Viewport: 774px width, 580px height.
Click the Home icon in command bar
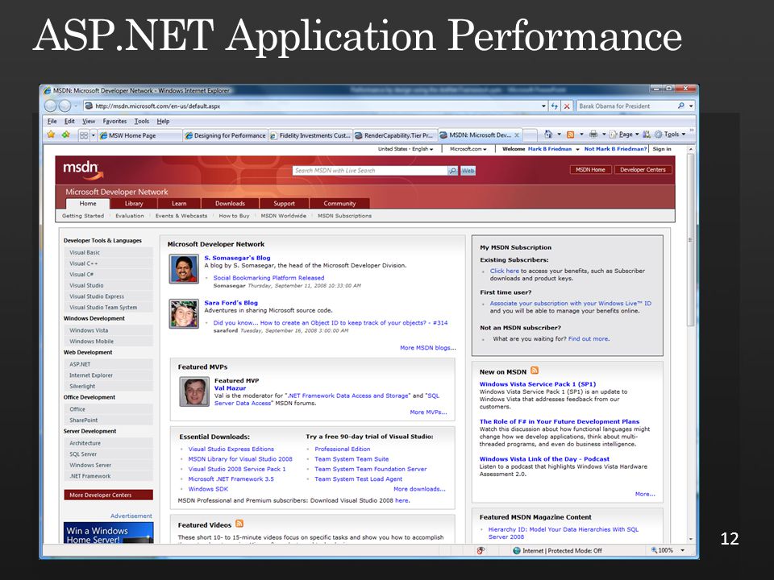point(548,135)
